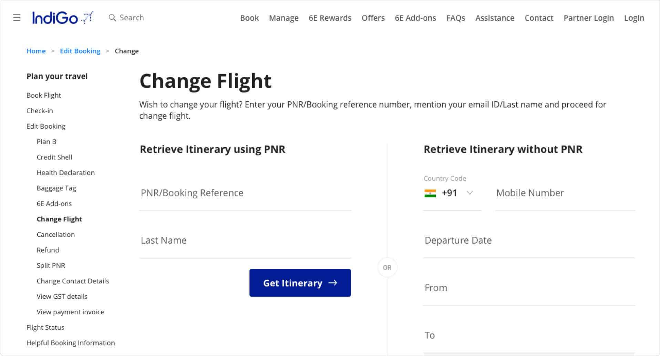Follow the Home breadcrumb link
This screenshot has height=356, width=660.
click(36, 51)
